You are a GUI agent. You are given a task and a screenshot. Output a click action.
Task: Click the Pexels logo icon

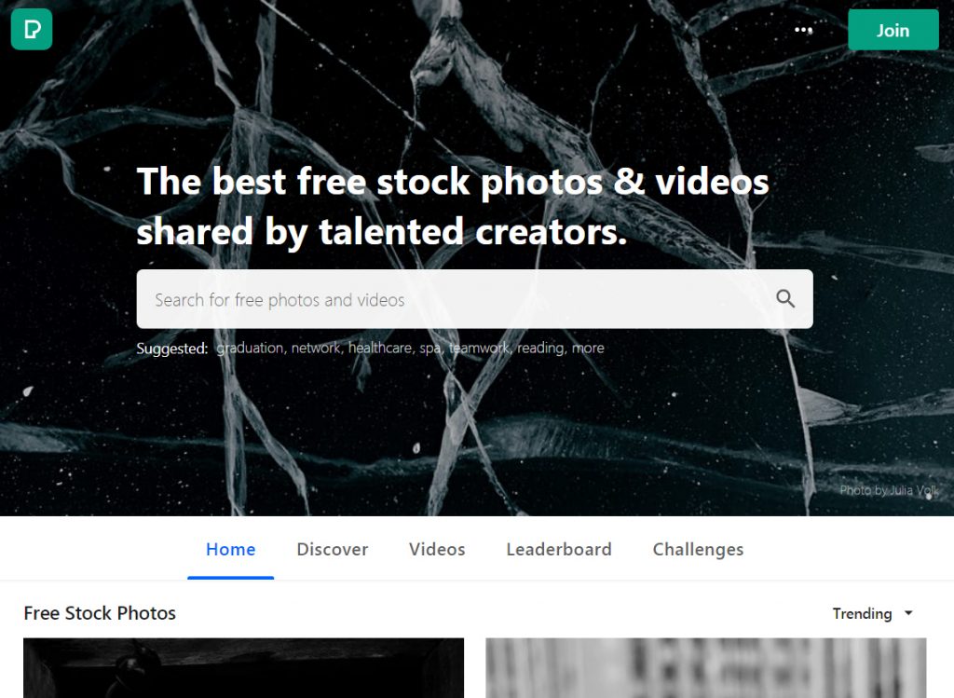pos(32,29)
